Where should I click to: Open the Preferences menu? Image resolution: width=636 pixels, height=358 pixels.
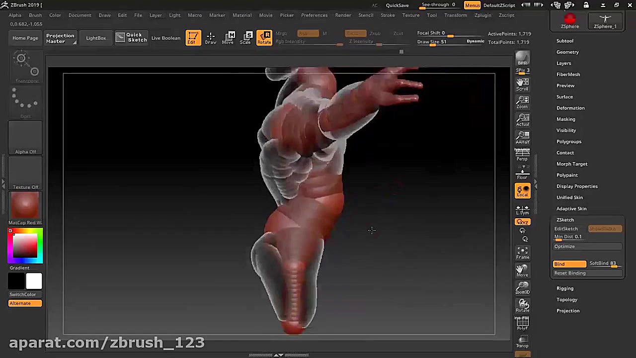coord(314,15)
